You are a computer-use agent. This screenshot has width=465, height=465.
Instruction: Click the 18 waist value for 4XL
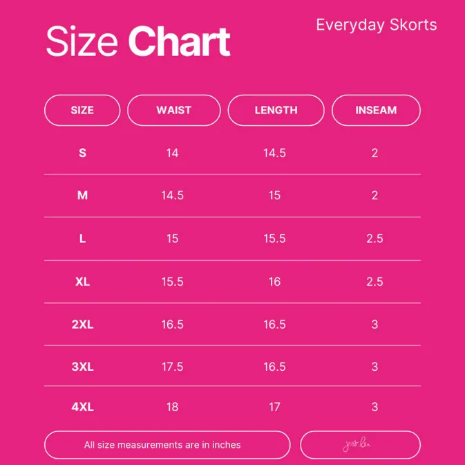coord(172,407)
